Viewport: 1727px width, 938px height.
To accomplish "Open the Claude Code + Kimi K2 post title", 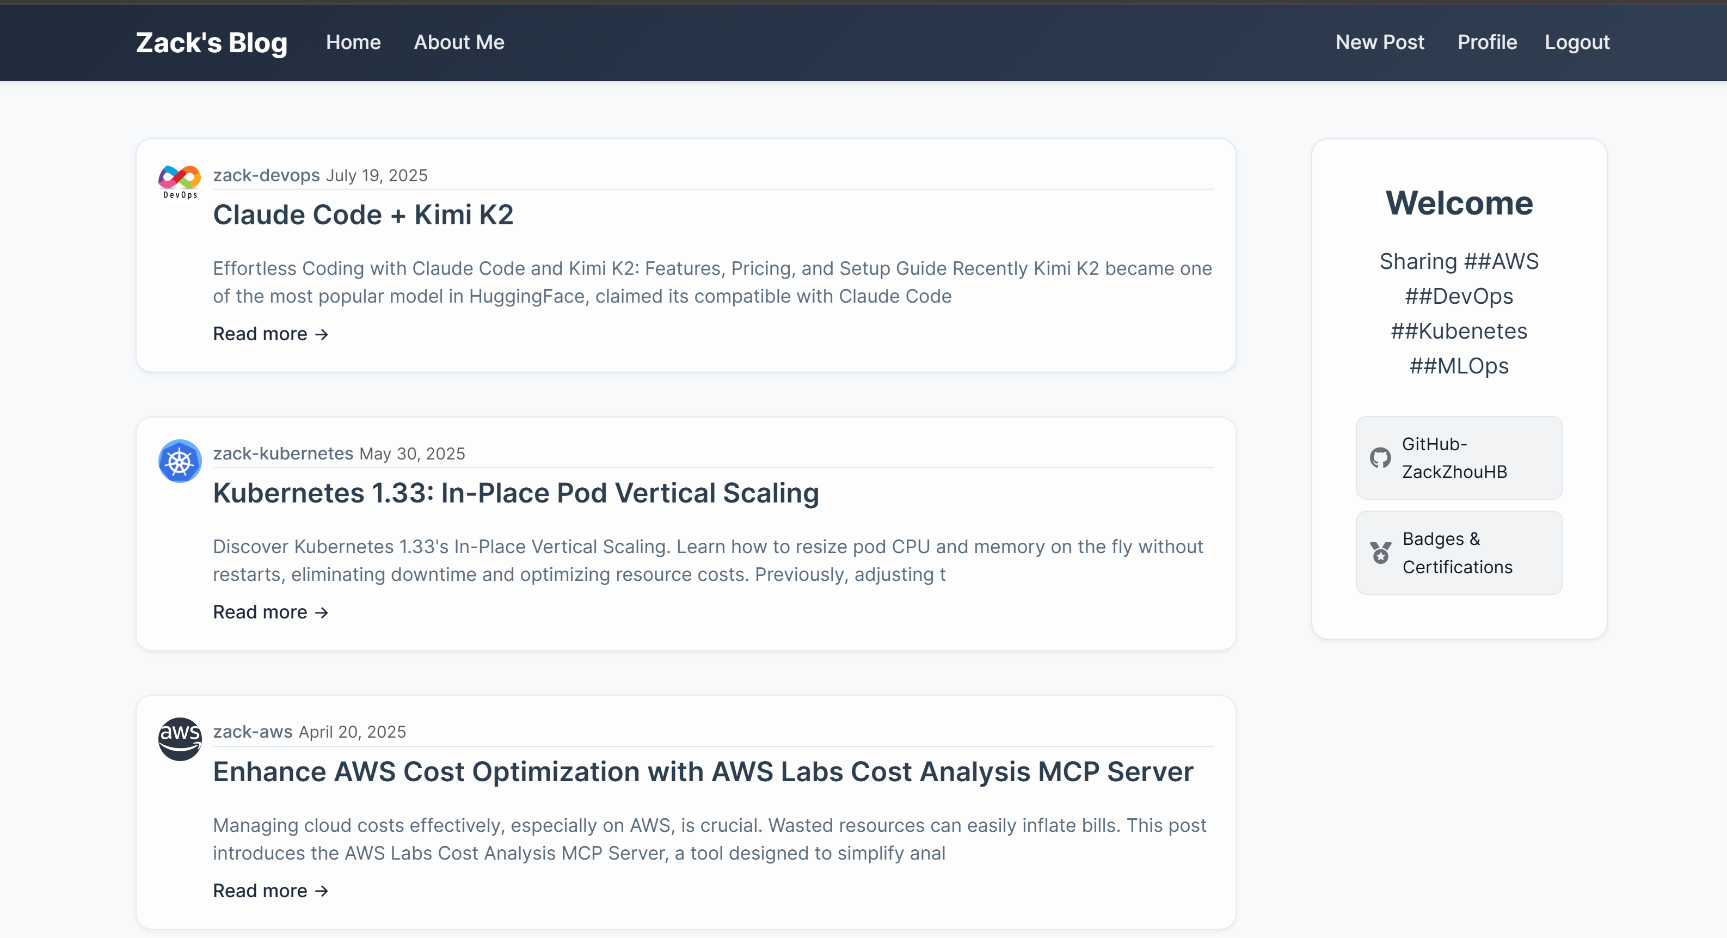I will tap(364, 214).
